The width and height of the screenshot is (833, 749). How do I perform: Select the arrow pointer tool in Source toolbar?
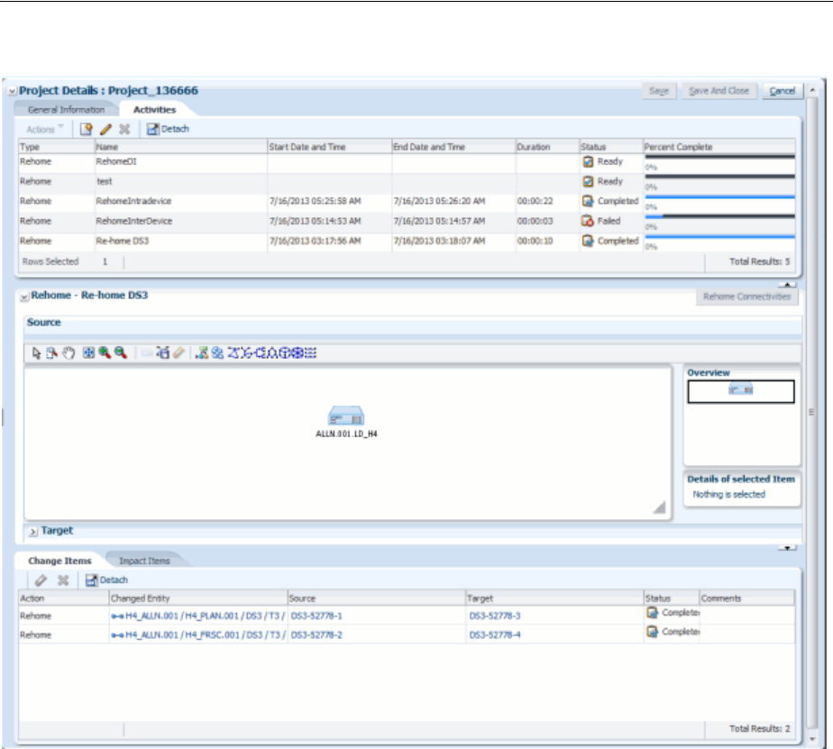[x=36, y=353]
